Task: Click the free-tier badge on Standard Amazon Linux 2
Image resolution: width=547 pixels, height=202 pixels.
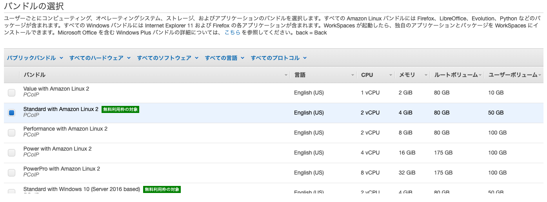Action: (120, 109)
